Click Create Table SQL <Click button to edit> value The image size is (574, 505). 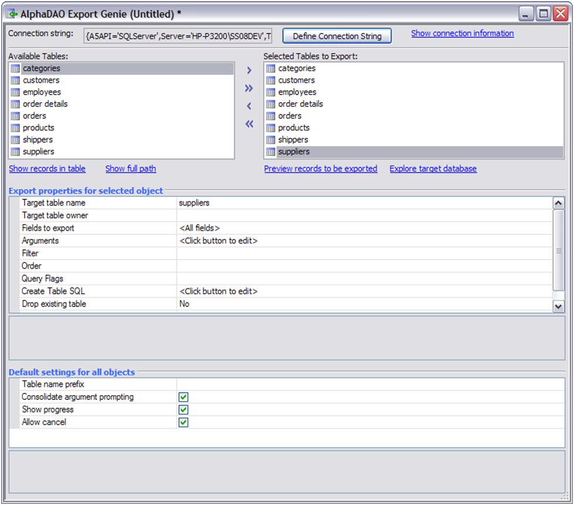coord(365,291)
